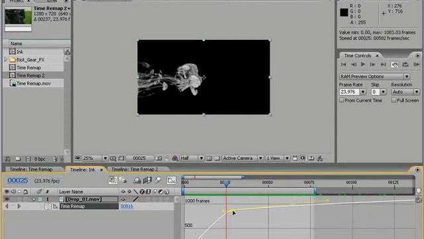Viewport: 424px width, 239px height.
Task: Click graph icon beside Time Remap property
Action: pos(56,206)
